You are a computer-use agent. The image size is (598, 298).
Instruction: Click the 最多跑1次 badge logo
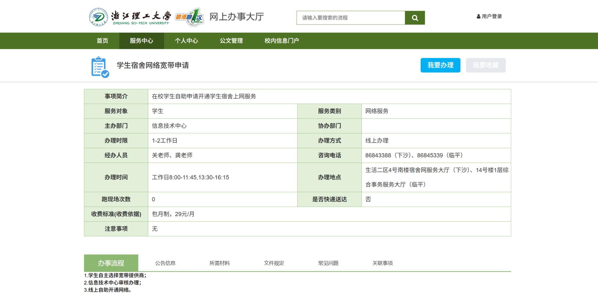coord(189,17)
